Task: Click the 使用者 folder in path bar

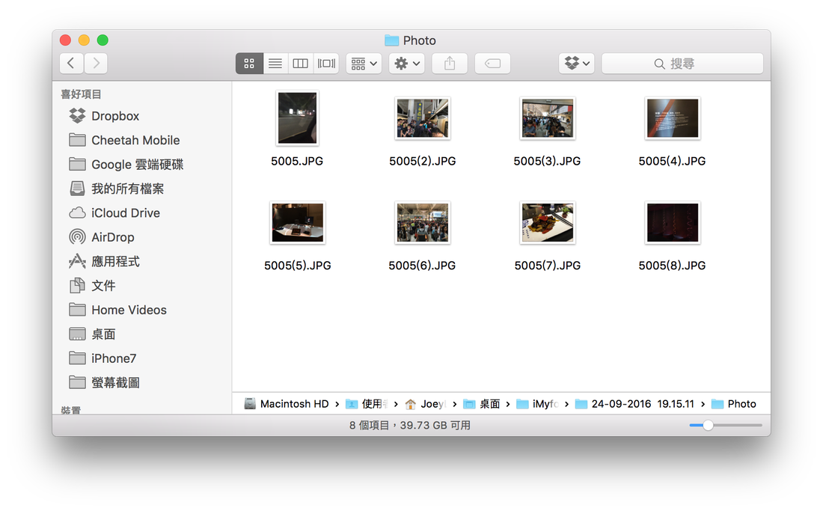Action: point(367,404)
